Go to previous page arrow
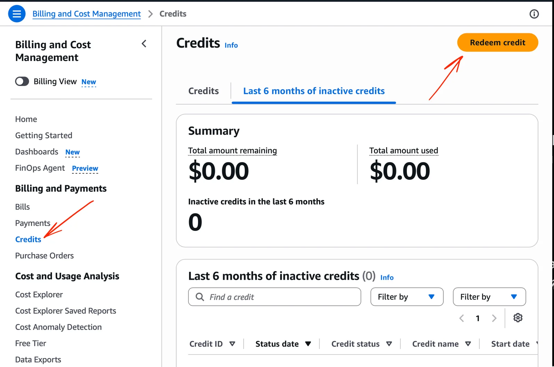Screen dimensions: 554x367 pos(461,318)
